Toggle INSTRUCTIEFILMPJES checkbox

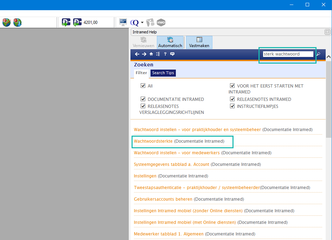point(232,106)
